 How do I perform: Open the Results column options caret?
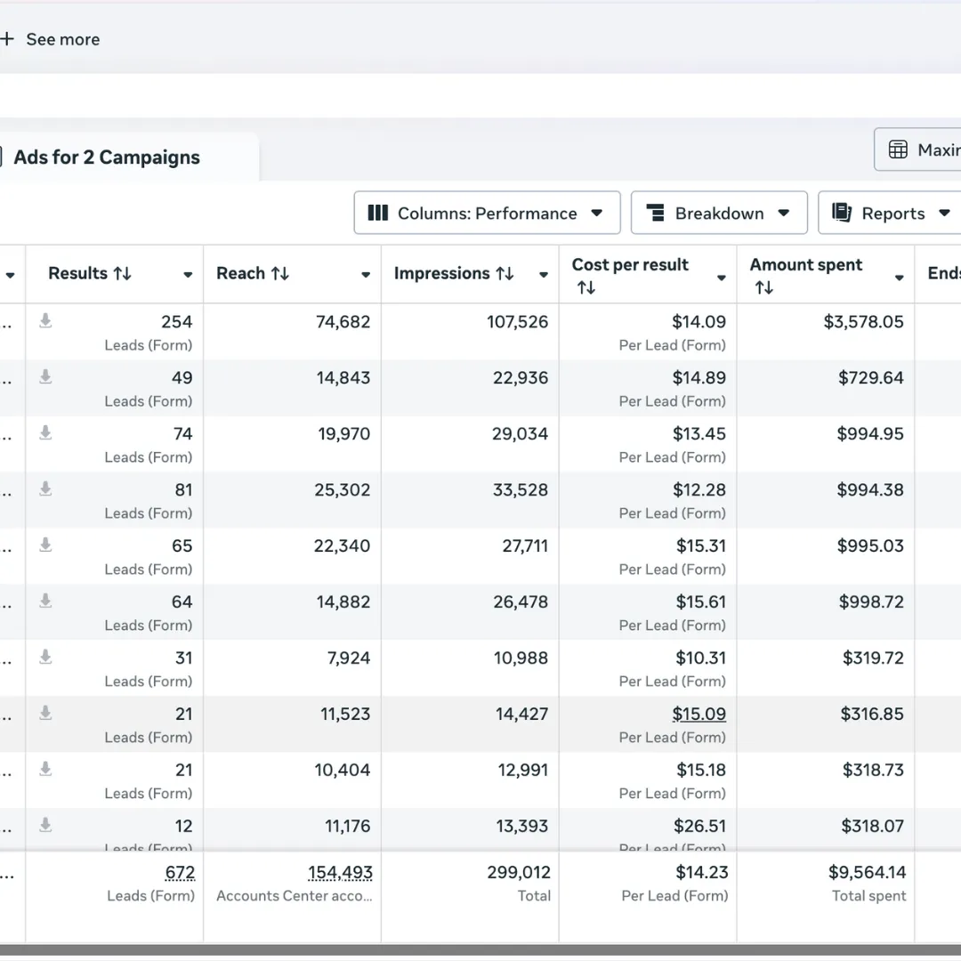[188, 275]
